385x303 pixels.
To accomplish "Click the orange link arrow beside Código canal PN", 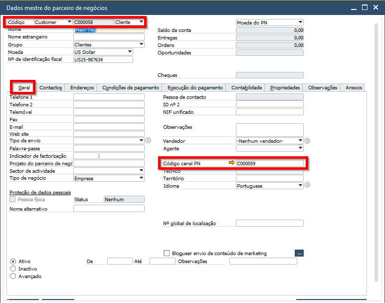I will [x=231, y=163].
